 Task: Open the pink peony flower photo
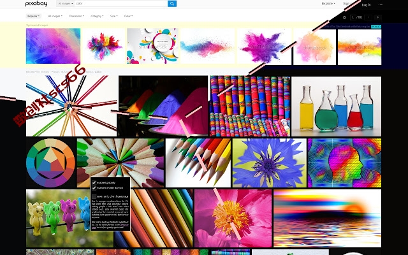[233, 218]
